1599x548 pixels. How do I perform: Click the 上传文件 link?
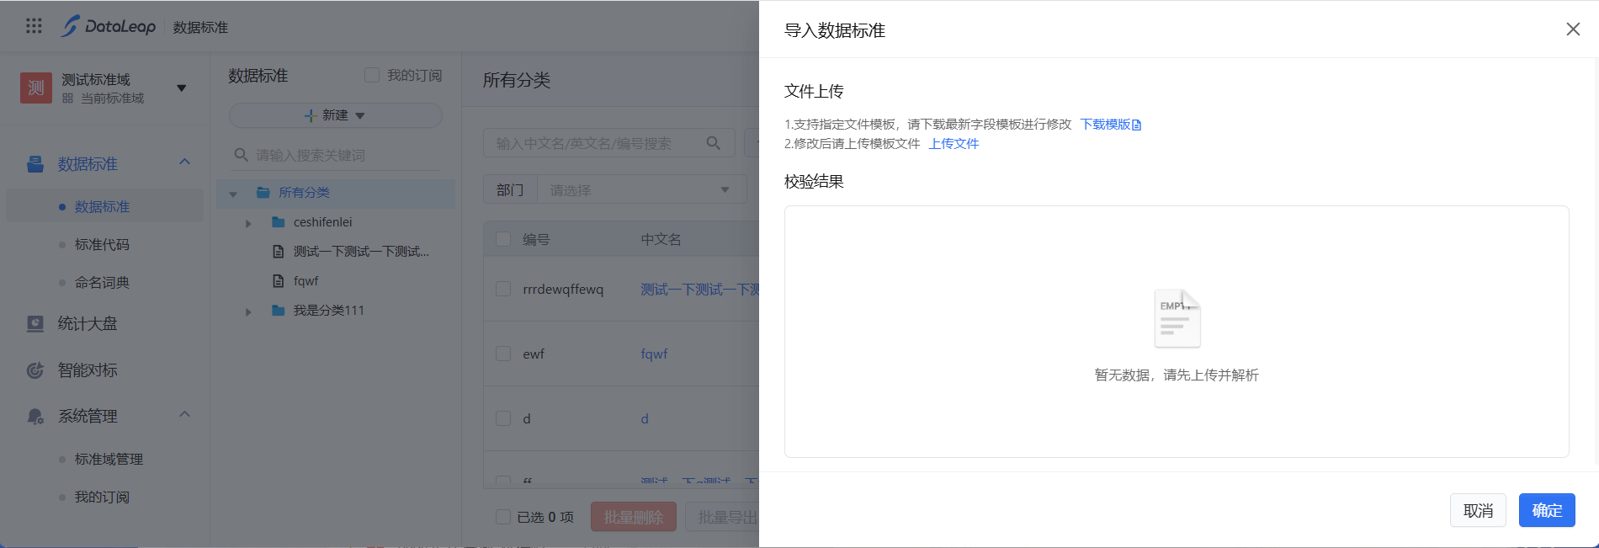(954, 143)
